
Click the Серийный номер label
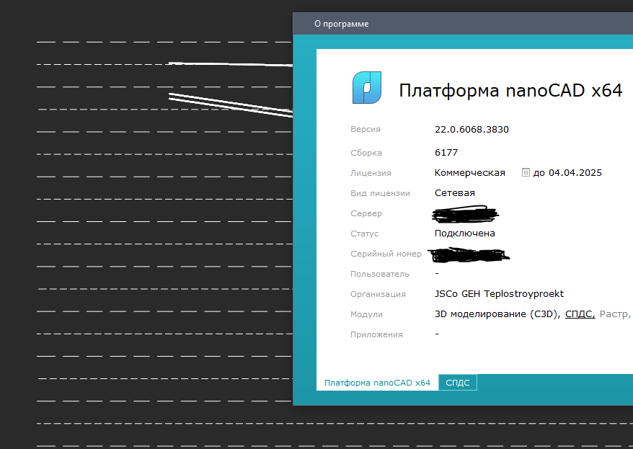pyautogui.click(x=386, y=254)
